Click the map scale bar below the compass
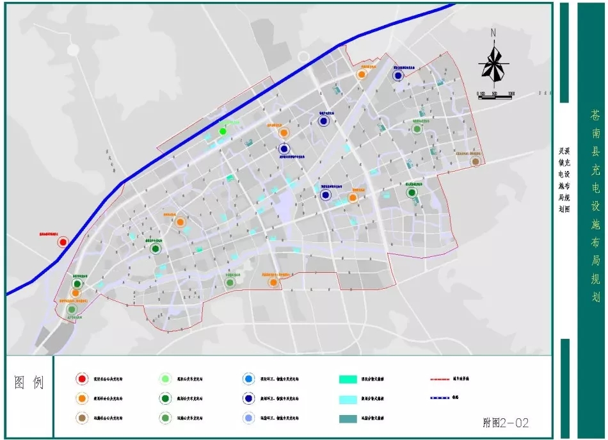 [496, 94]
